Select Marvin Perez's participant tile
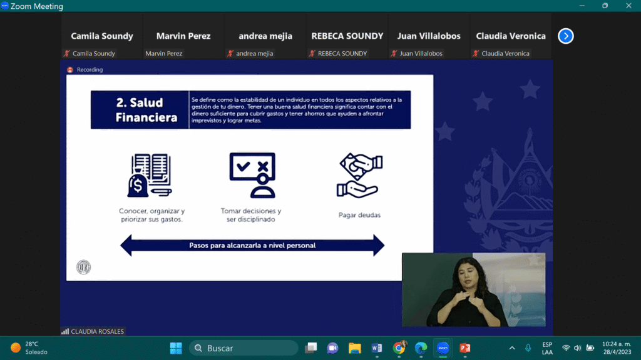Screen dimensions: 641x360 pos(183,36)
